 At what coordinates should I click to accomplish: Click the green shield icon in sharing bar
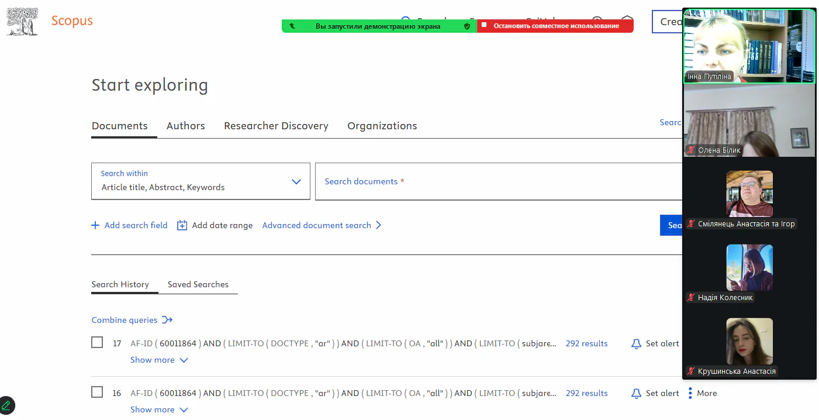pos(467,26)
